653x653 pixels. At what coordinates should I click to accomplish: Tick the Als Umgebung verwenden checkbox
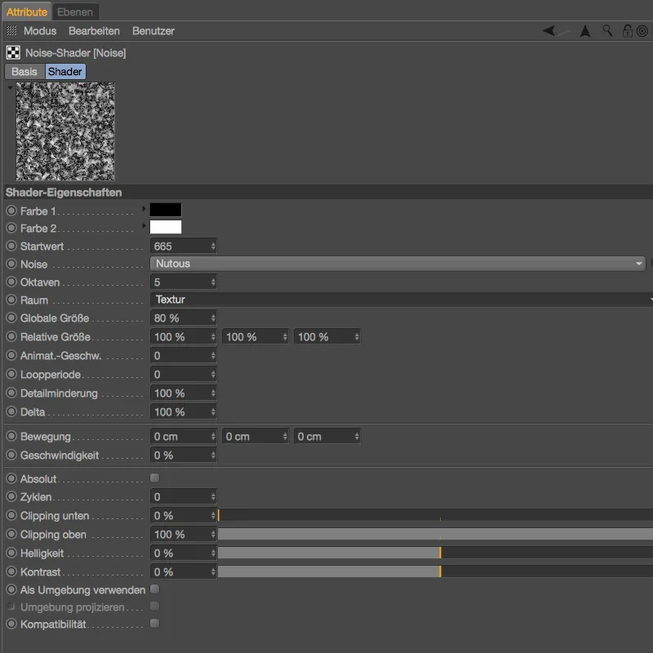[154, 589]
